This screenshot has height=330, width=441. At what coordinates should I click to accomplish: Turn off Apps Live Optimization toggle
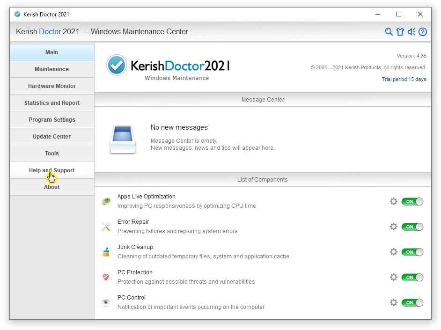(x=412, y=201)
